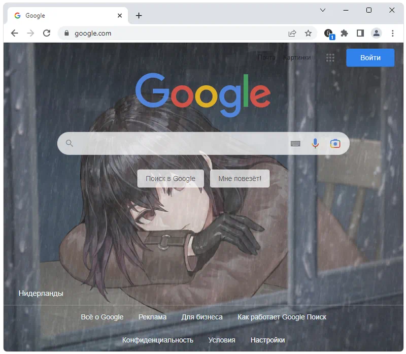Open the extension with the badge 1

329,34
